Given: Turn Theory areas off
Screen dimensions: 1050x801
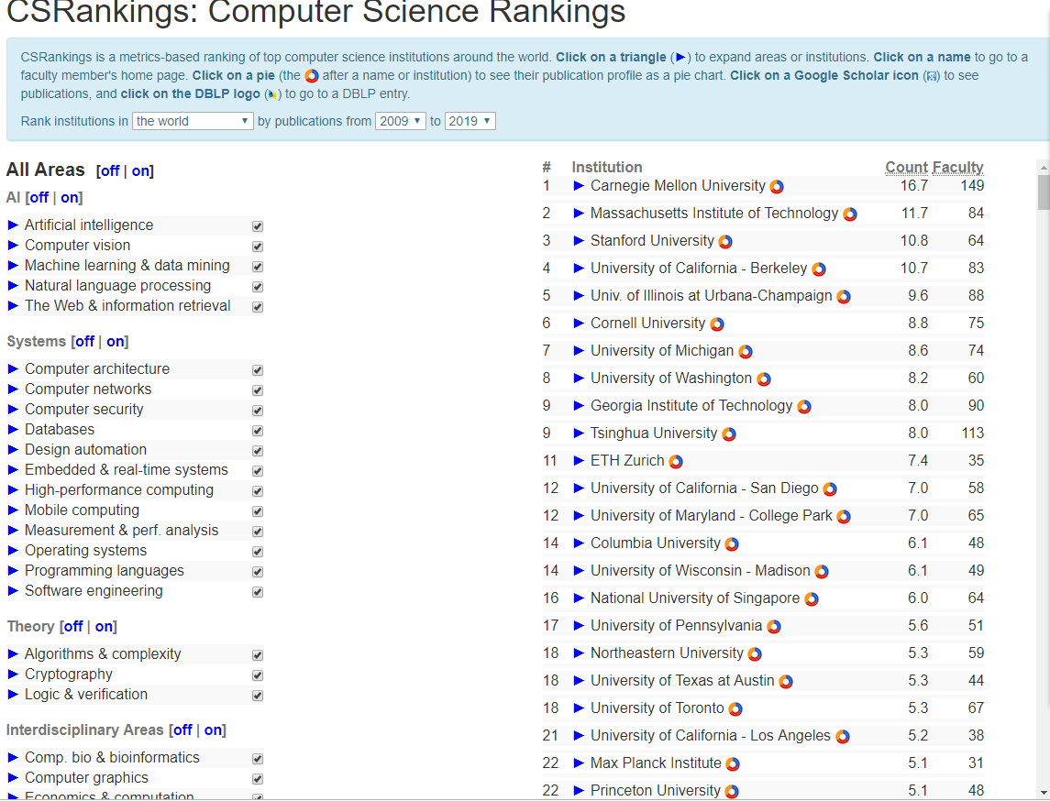Looking at the screenshot, I should click(x=73, y=626).
